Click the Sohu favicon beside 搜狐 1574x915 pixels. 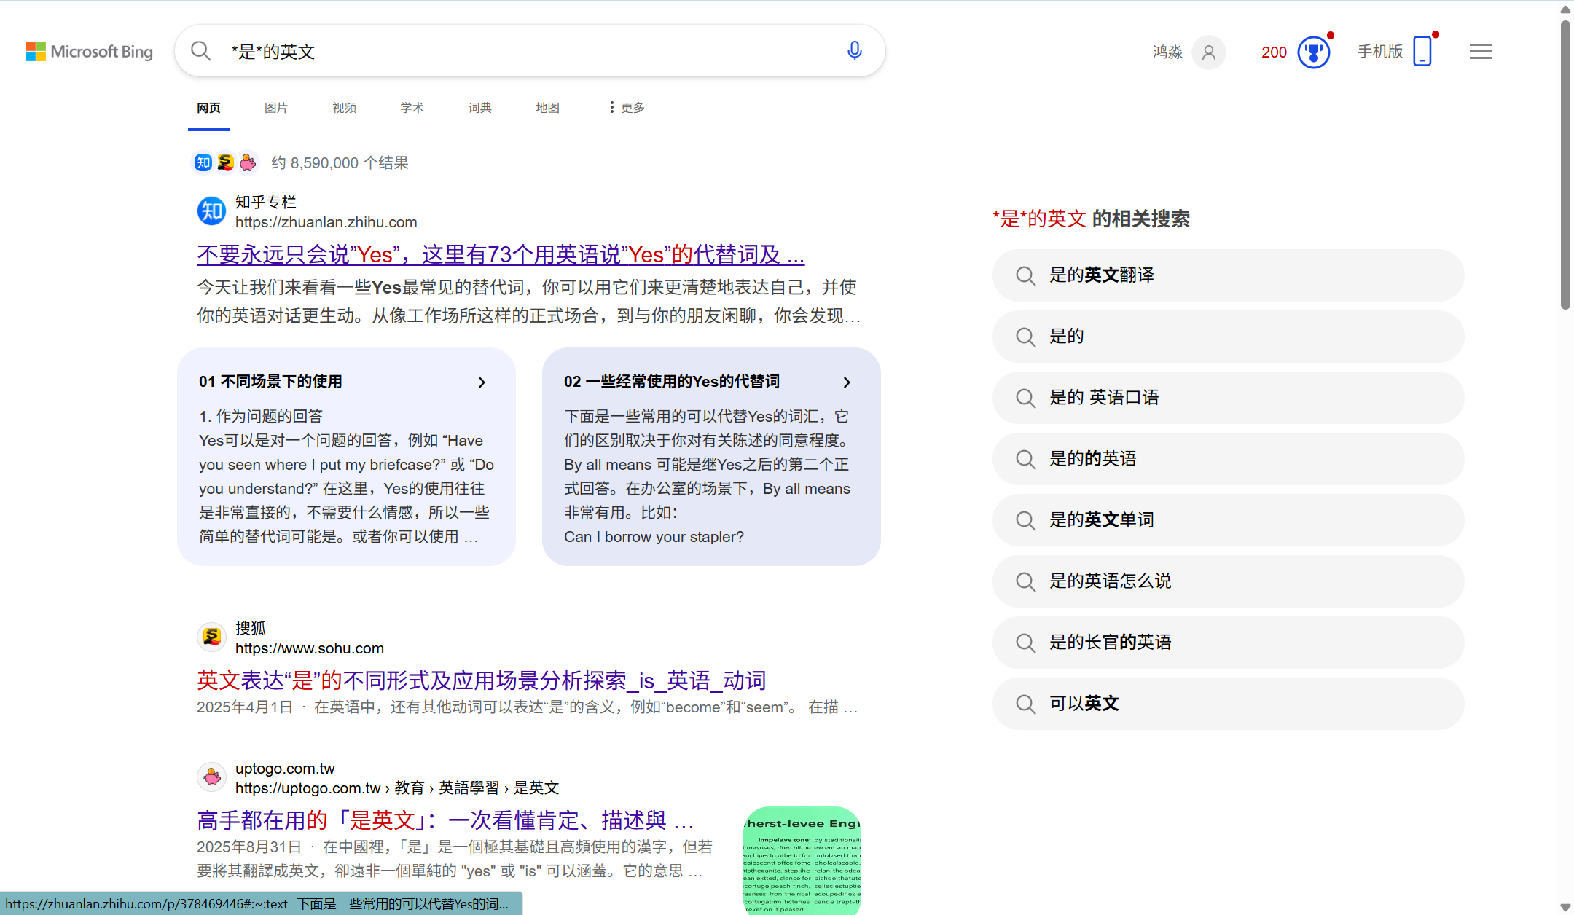211,637
